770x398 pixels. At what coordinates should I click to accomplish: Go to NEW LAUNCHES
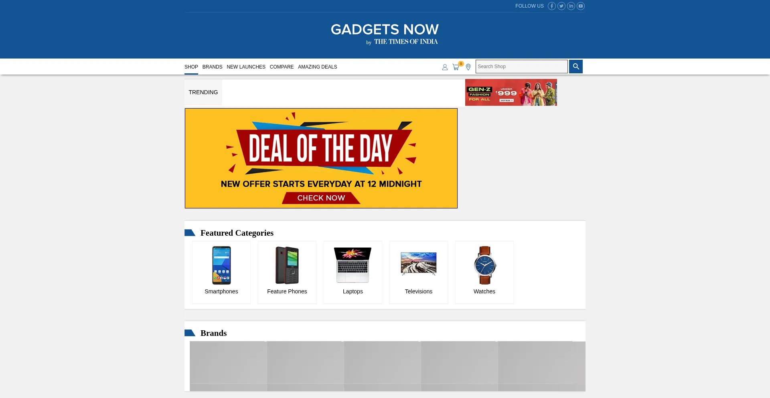click(x=246, y=67)
